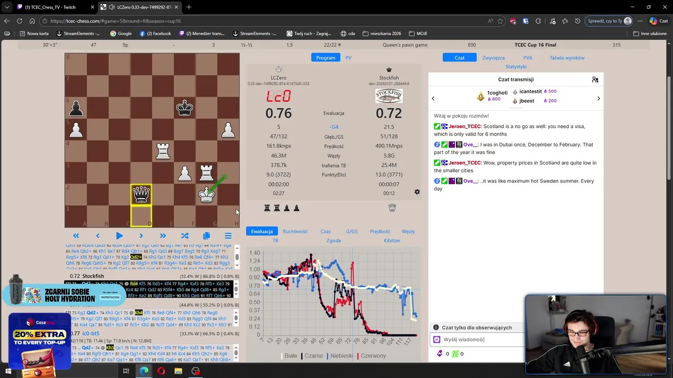Open the PVA tab

tap(527, 58)
